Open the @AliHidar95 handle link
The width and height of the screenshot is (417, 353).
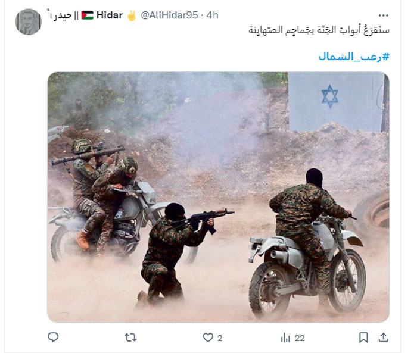click(169, 15)
